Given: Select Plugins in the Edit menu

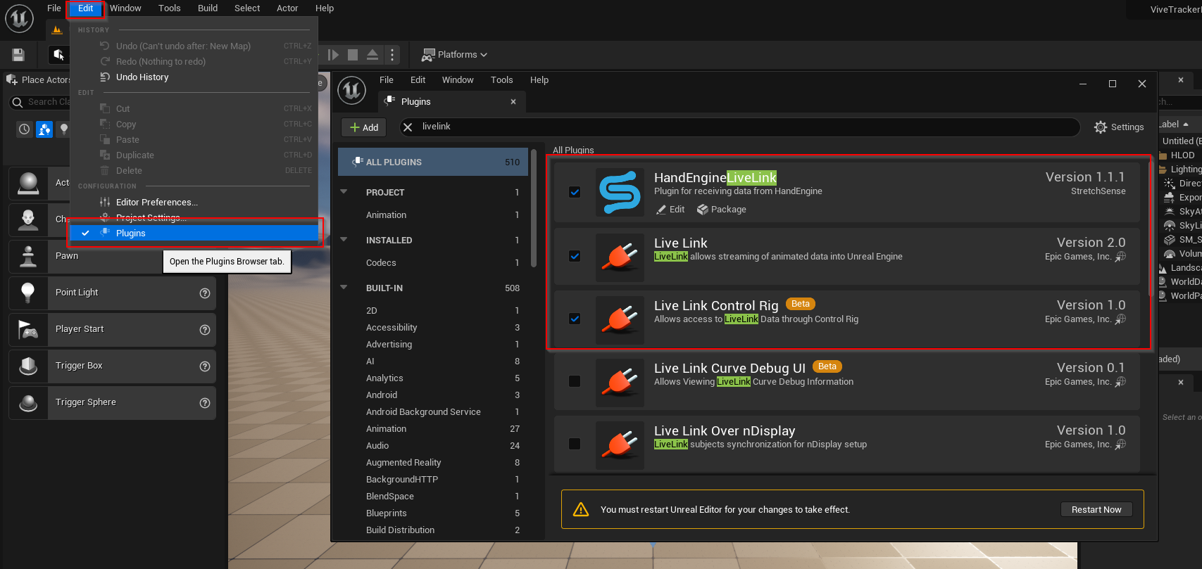Looking at the screenshot, I should pyautogui.click(x=194, y=234).
